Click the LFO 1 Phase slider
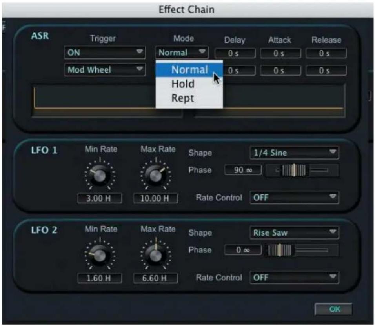 [x=302, y=171]
